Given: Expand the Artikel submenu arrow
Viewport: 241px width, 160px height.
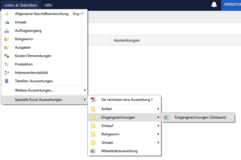Looking at the screenshot, I should click(x=158, y=109).
